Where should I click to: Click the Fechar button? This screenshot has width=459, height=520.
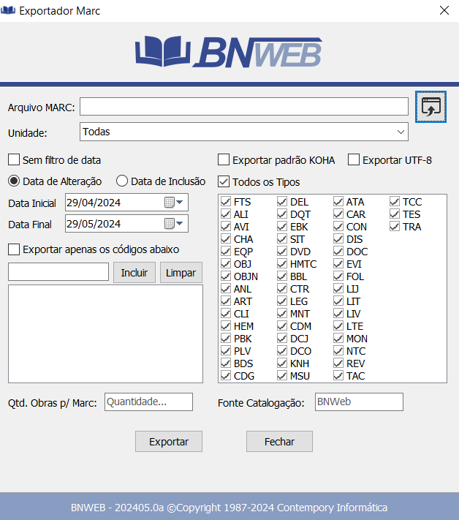click(x=279, y=442)
